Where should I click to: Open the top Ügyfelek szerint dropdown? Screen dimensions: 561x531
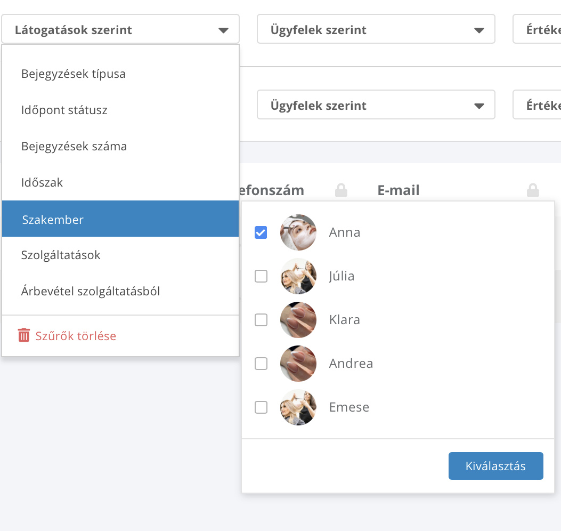pyautogui.click(x=376, y=29)
